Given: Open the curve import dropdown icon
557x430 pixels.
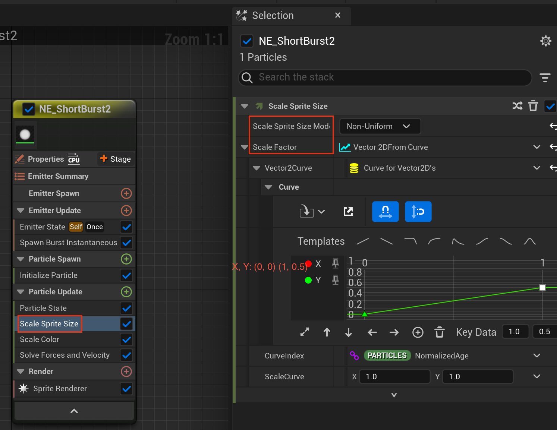Looking at the screenshot, I should click(312, 212).
